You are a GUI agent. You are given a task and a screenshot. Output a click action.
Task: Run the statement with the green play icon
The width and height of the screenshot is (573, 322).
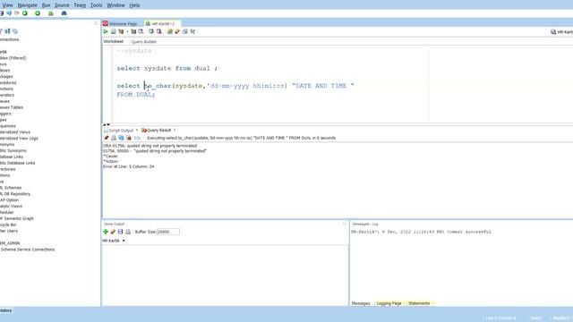[106, 32]
